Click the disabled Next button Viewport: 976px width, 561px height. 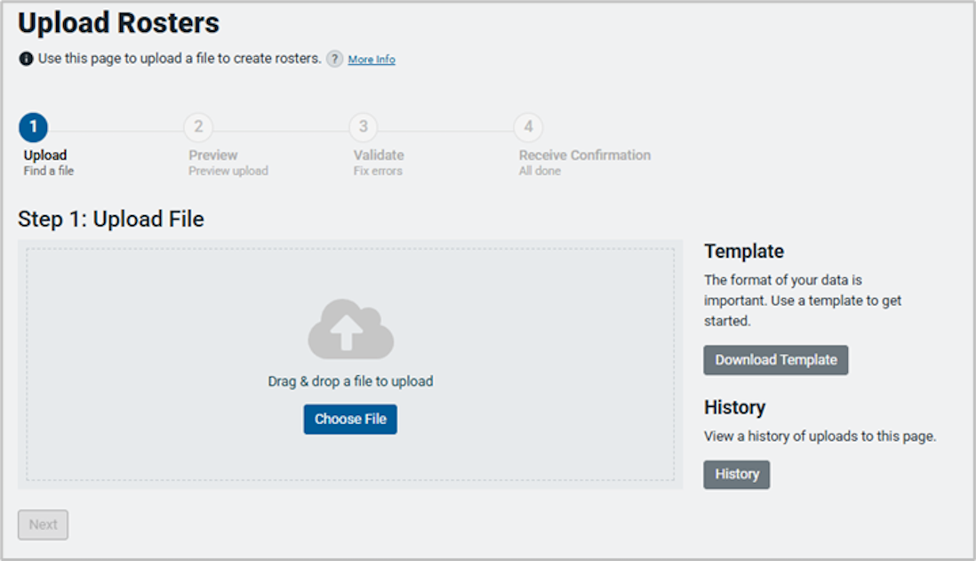43,525
